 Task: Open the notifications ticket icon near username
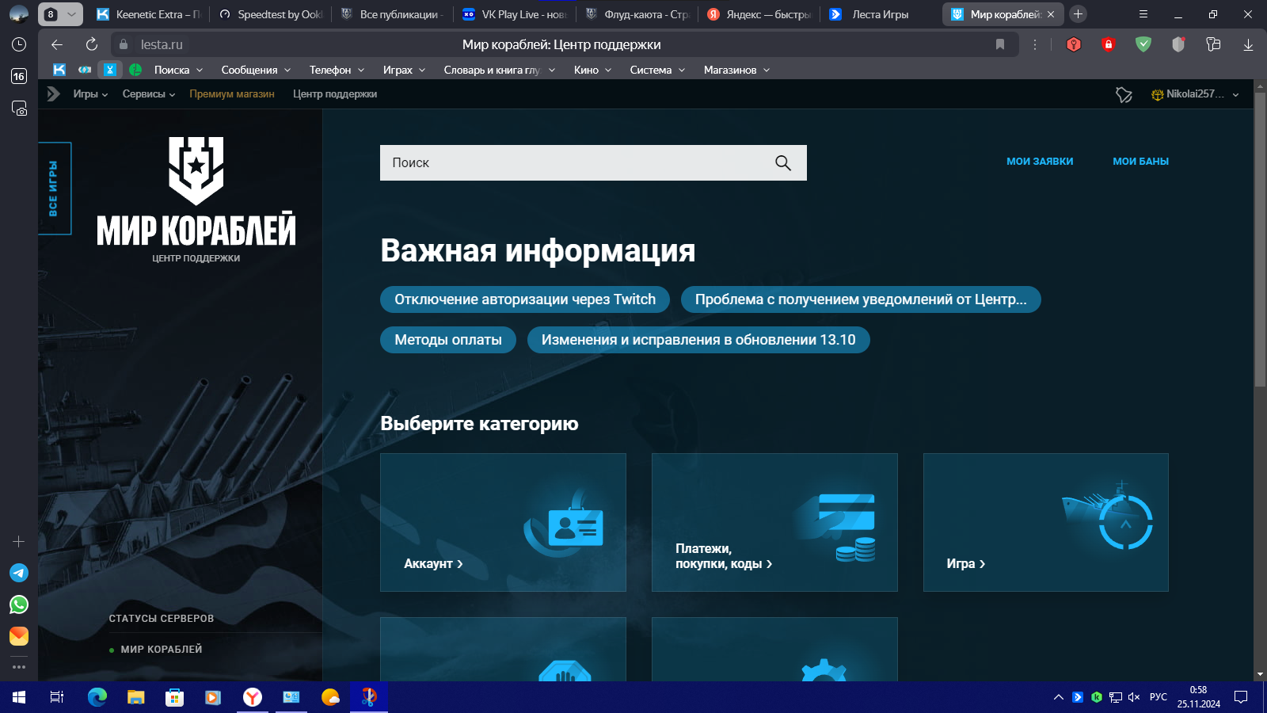point(1124,94)
